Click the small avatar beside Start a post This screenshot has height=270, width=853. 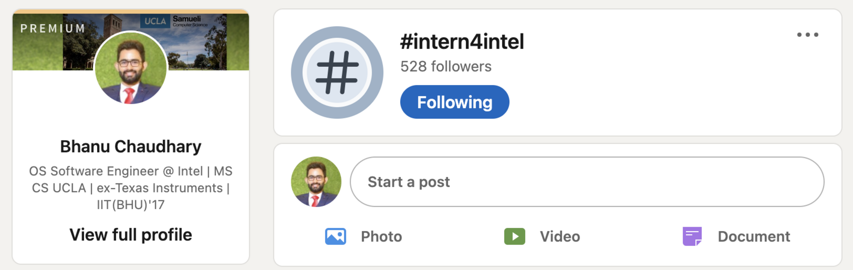pos(316,182)
